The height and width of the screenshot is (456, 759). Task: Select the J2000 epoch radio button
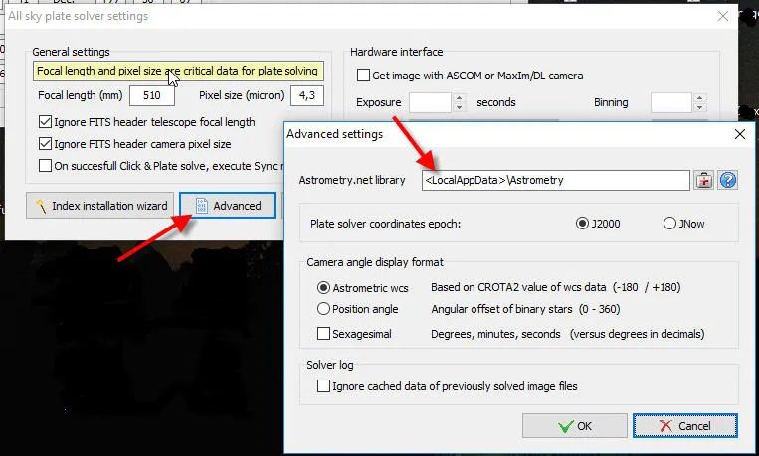click(x=582, y=224)
